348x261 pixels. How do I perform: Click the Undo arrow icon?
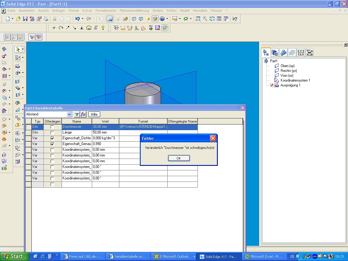click(x=77, y=19)
